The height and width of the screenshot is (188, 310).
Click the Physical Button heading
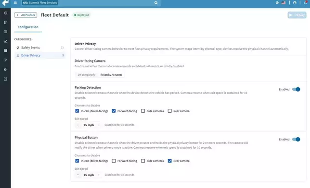tap(86, 138)
